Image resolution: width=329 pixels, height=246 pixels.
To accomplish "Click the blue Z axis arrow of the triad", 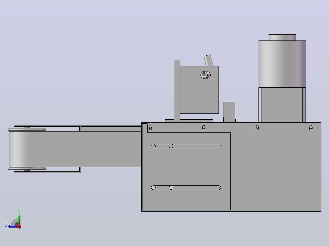I will [13, 227].
